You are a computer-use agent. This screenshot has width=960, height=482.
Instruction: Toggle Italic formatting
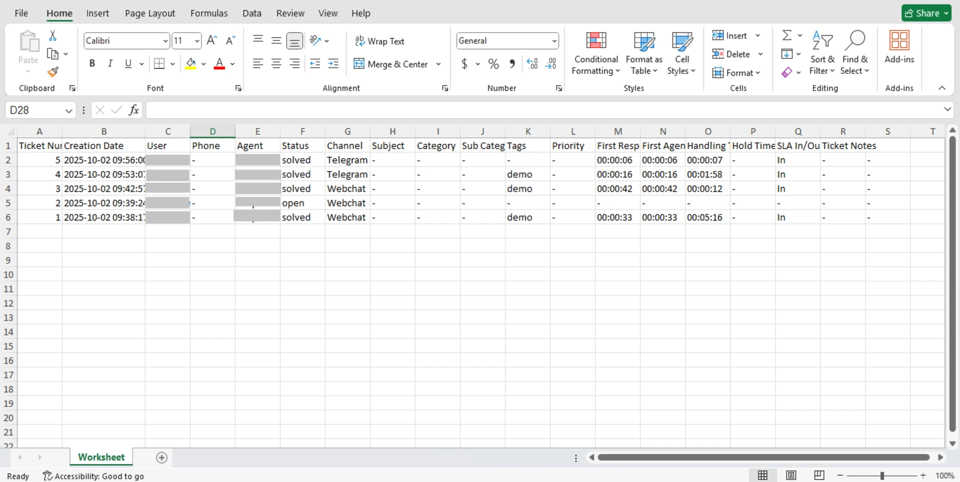click(x=110, y=64)
